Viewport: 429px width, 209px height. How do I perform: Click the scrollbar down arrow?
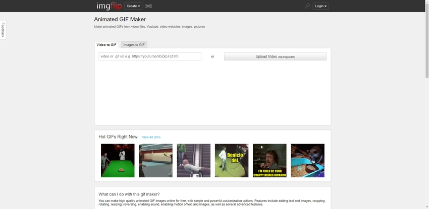[426, 206]
